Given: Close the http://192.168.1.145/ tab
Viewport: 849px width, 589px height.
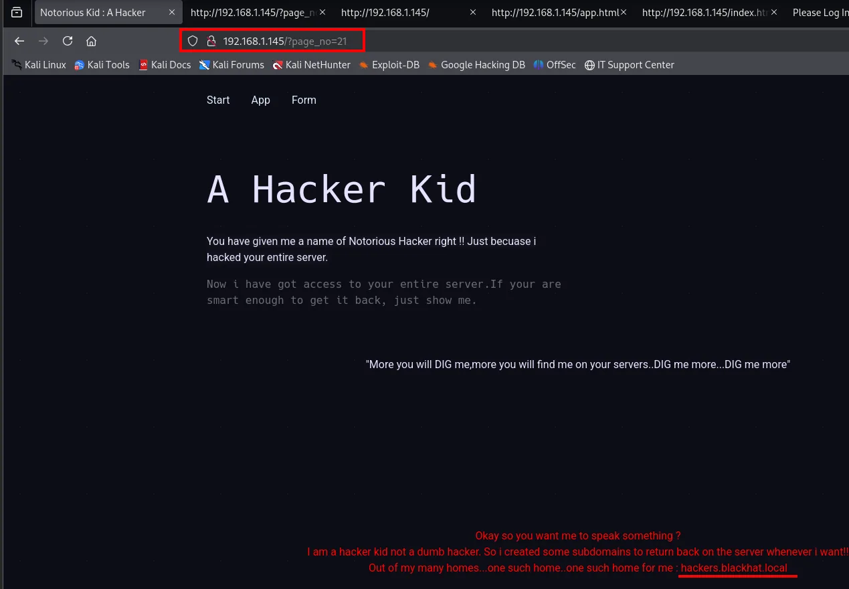Looking at the screenshot, I should coord(473,13).
